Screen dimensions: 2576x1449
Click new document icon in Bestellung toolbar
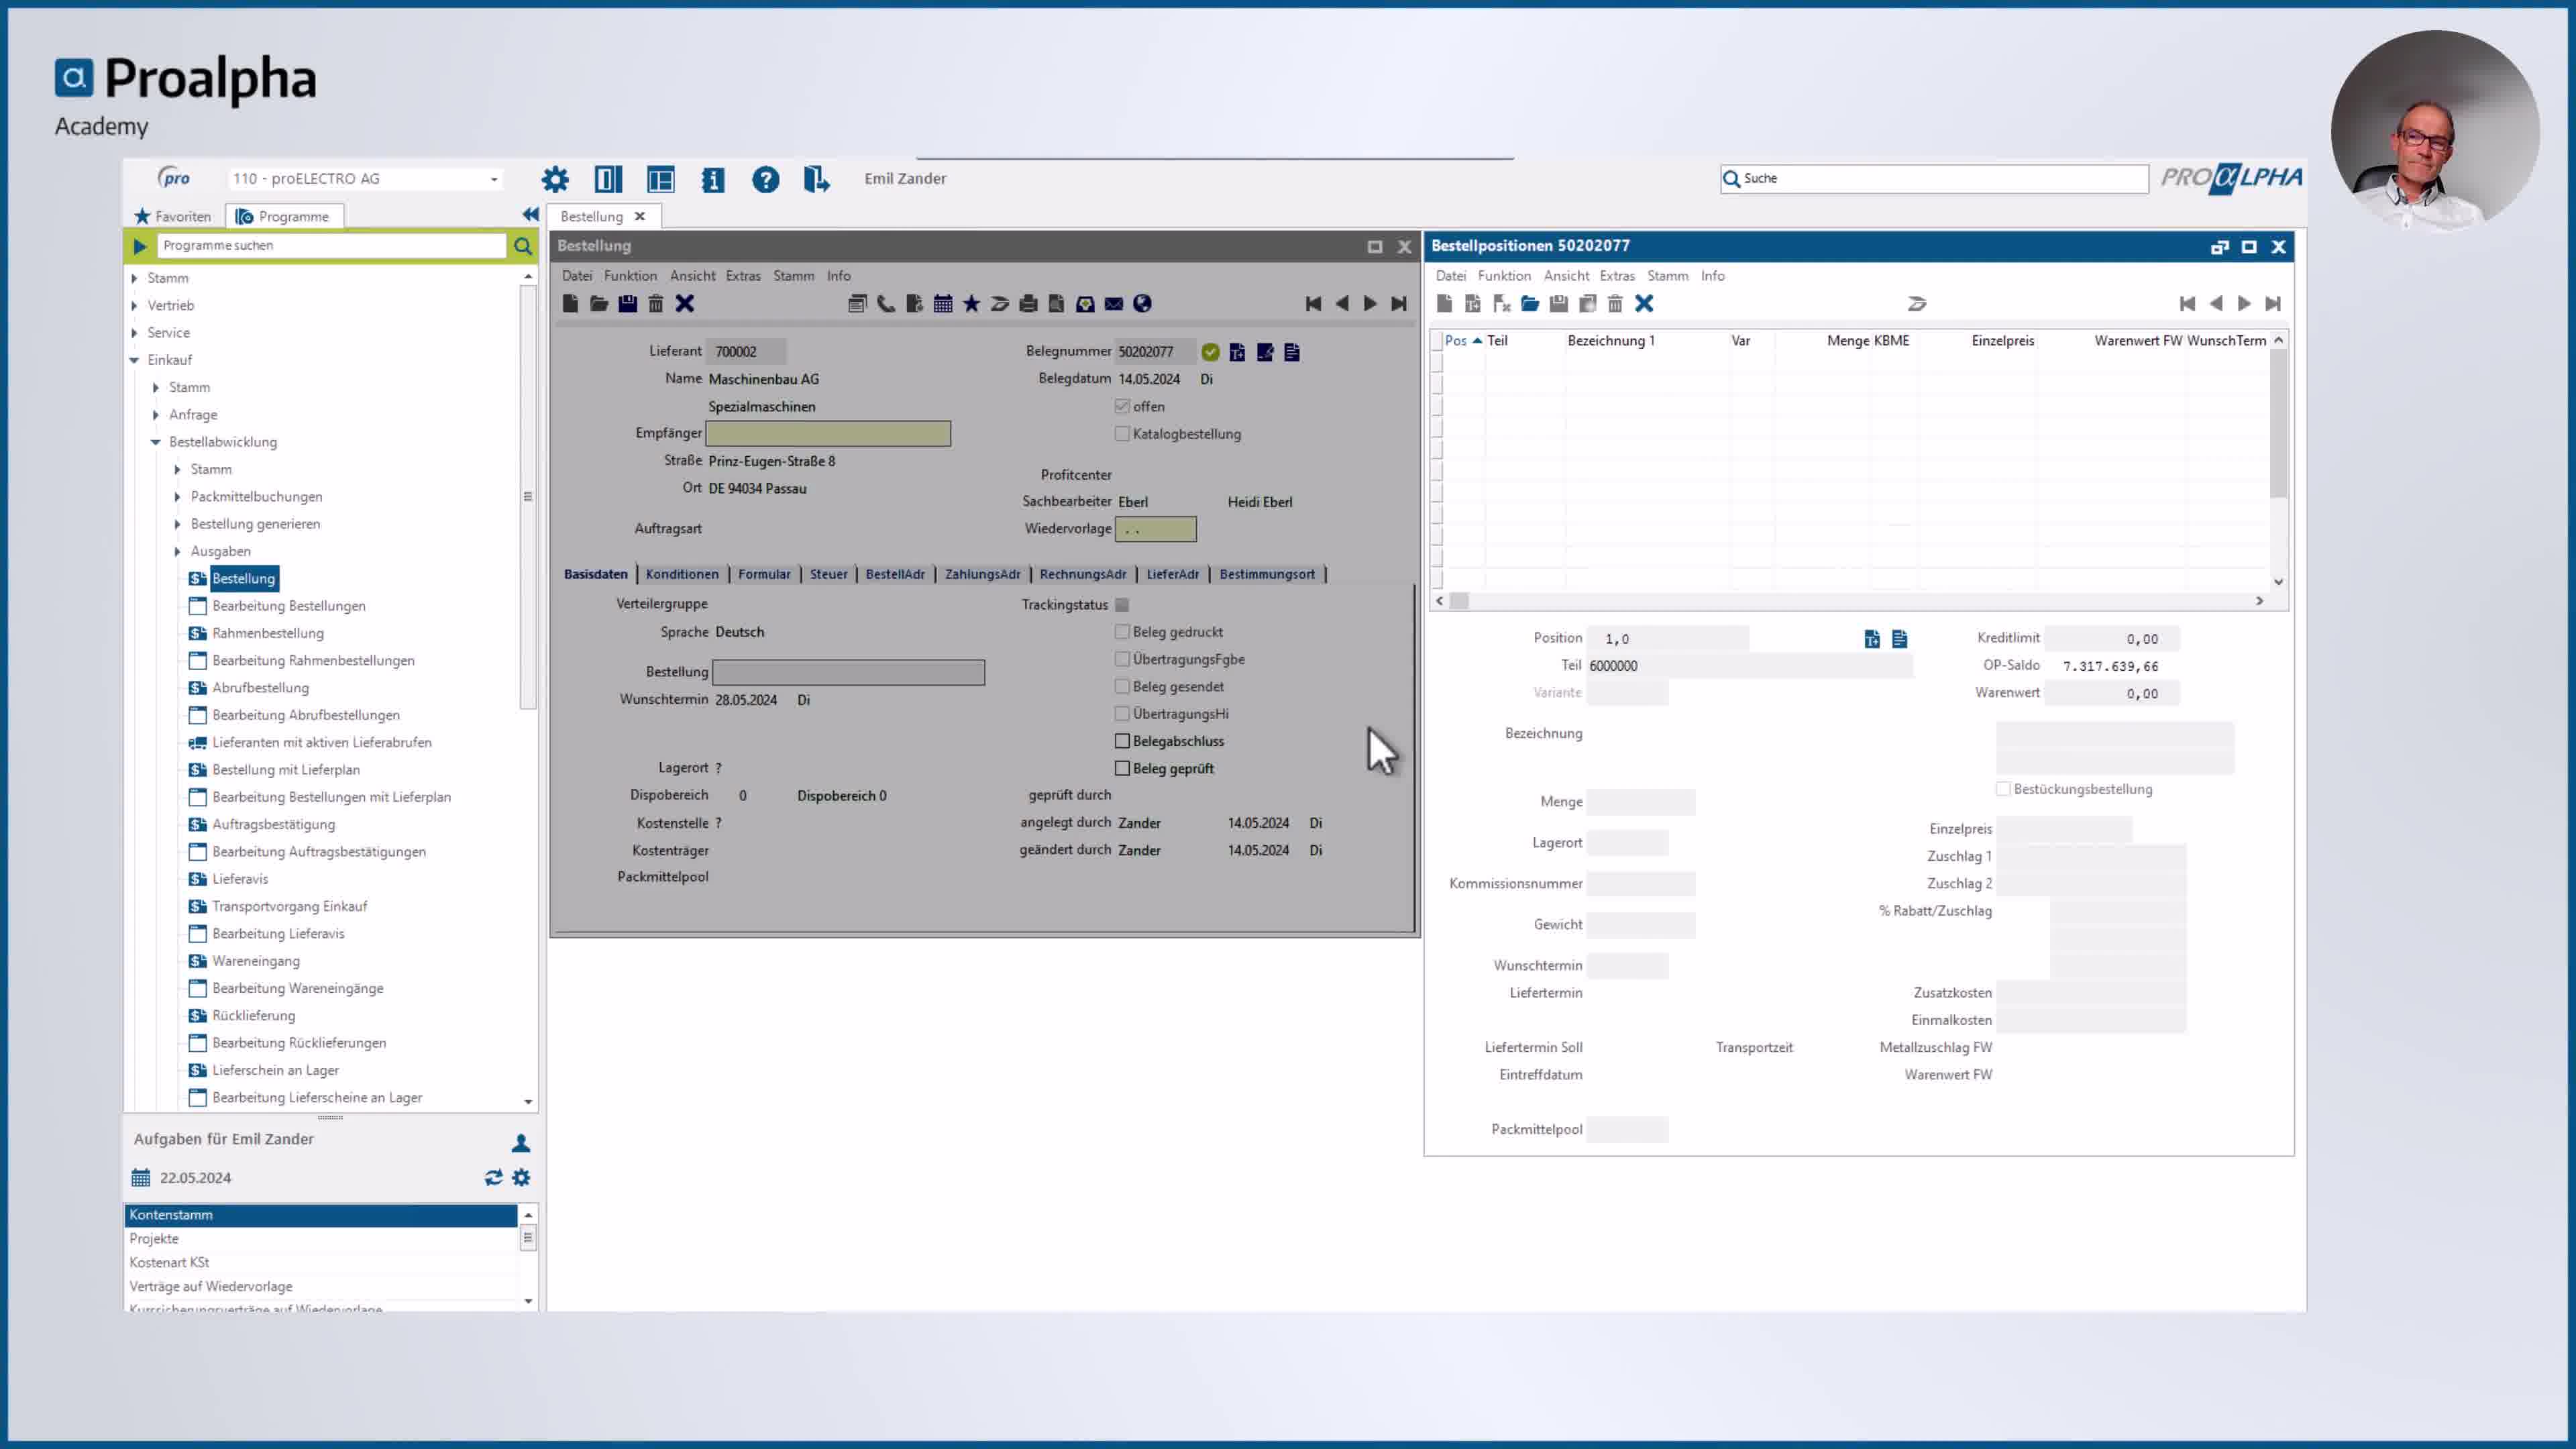pyautogui.click(x=570, y=304)
